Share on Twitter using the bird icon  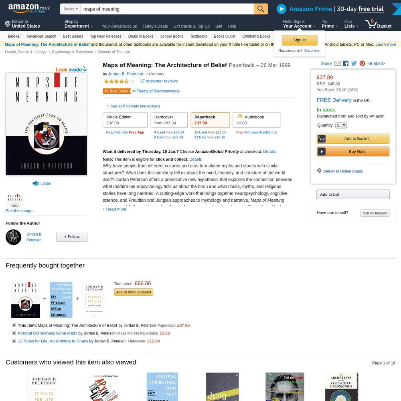point(354,63)
